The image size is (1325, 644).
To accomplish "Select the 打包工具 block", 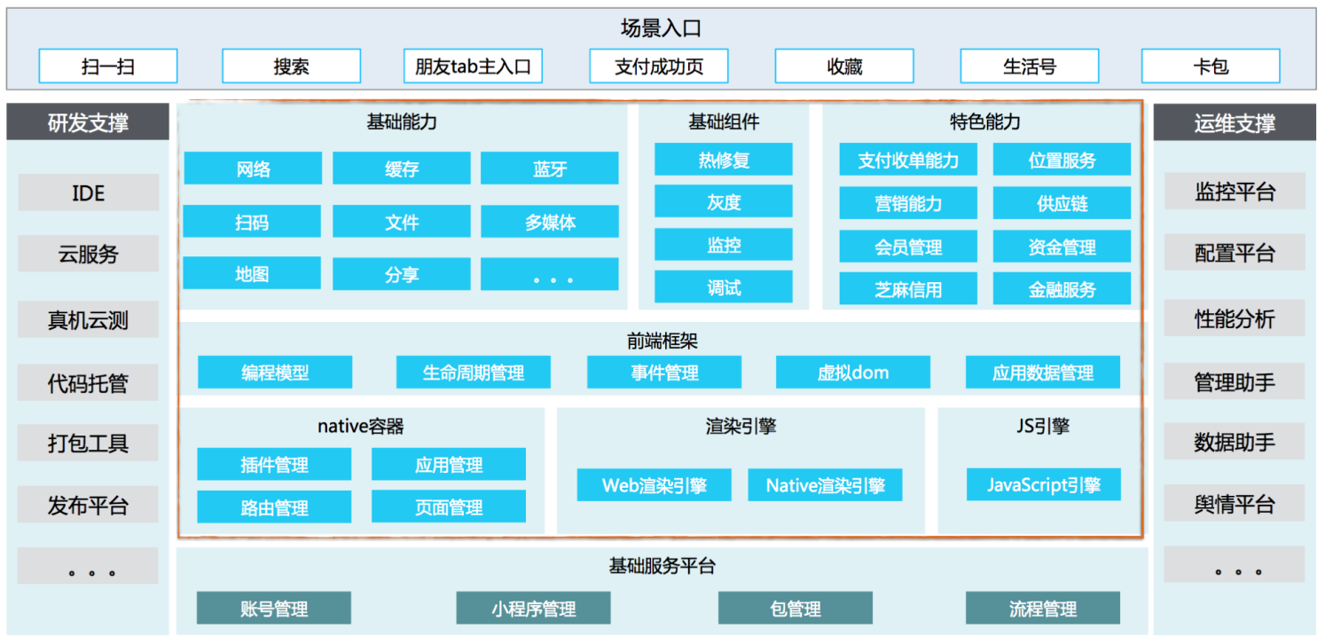I will [88, 443].
